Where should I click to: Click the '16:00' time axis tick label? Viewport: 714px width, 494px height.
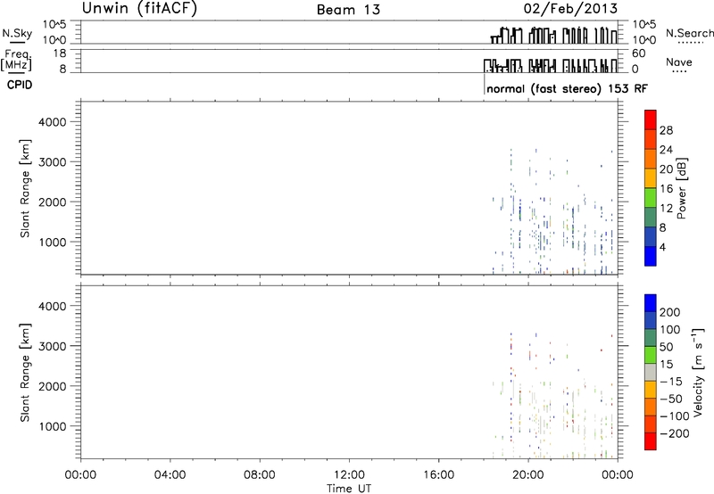(438, 475)
